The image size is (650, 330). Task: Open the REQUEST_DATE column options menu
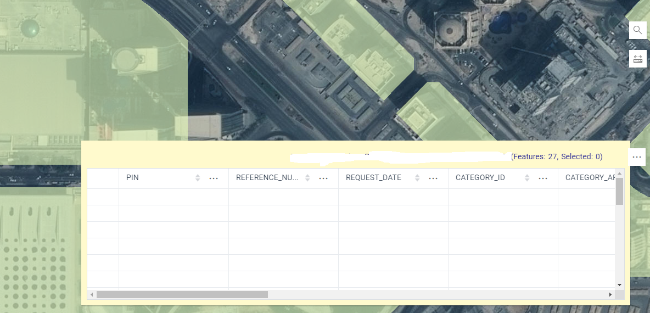coord(433,178)
